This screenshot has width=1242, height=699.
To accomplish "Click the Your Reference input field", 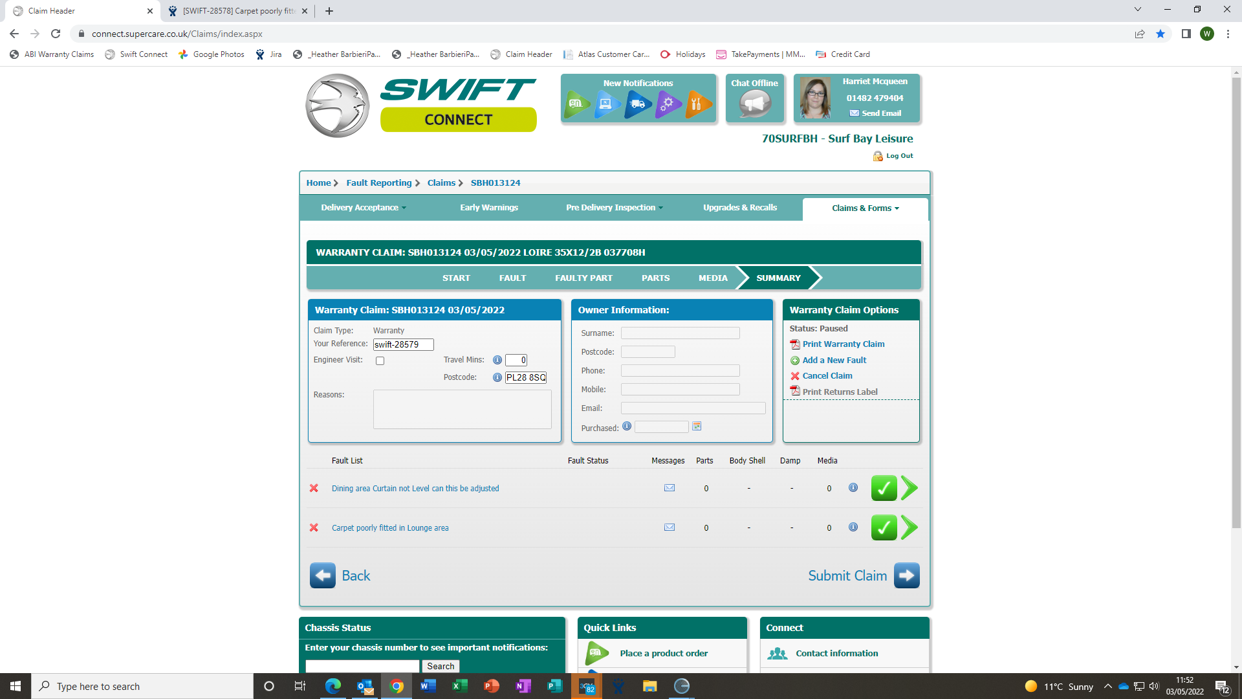I will pos(403,345).
